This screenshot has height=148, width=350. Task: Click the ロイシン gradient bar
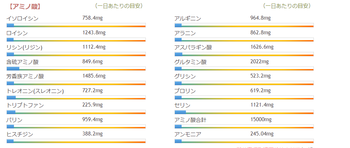(x=76, y=40)
